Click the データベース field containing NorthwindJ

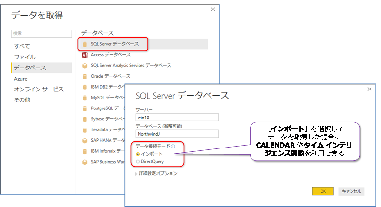click(177, 134)
